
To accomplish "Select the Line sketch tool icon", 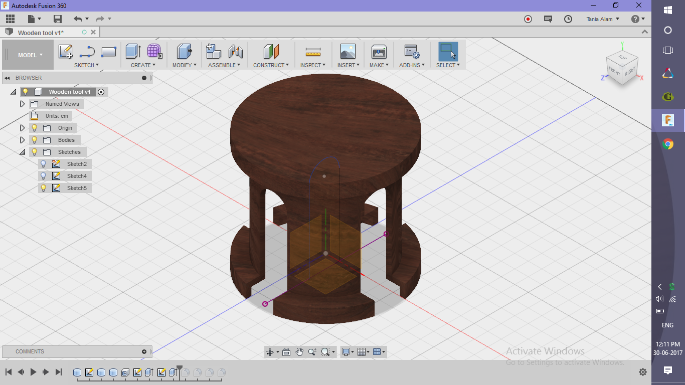I will (x=87, y=51).
